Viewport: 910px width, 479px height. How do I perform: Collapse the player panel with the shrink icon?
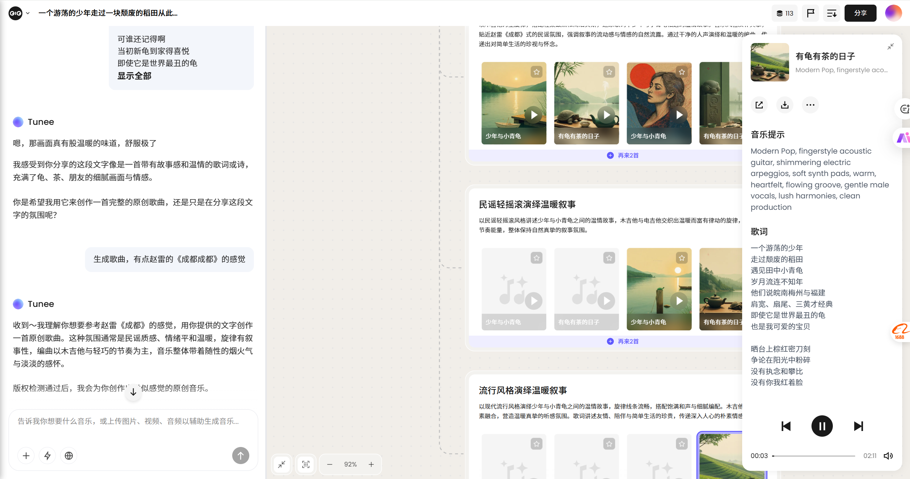890,47
